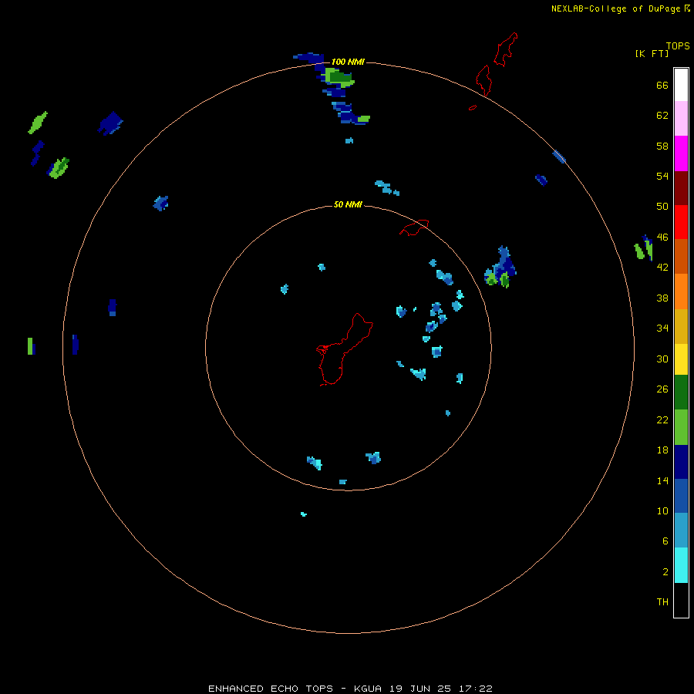Pick the cyan legend swatch

click(x=681, y=565)
